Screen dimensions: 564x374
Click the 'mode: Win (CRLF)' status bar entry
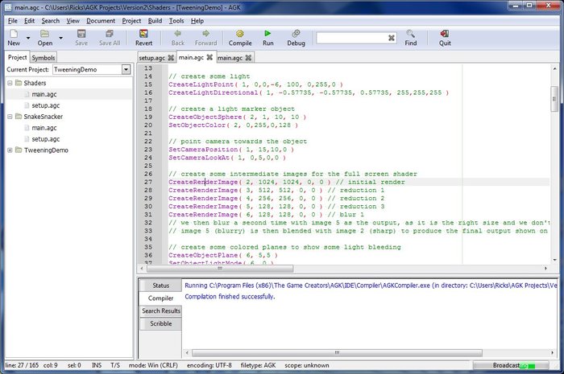tap(153, 365)
